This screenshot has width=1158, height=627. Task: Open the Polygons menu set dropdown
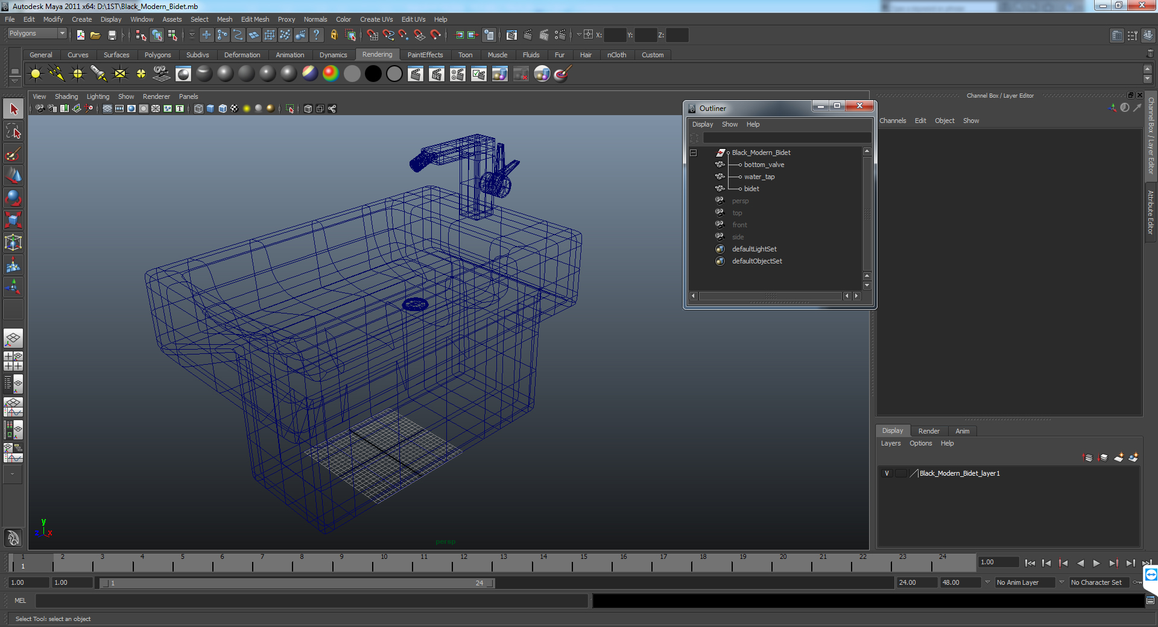coord(37,34)
